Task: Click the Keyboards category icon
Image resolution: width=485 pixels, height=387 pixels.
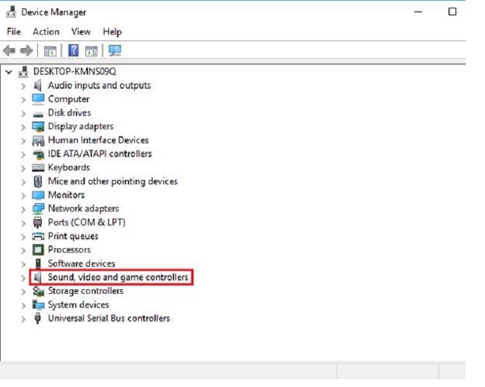Action: (x=38, y=168)
